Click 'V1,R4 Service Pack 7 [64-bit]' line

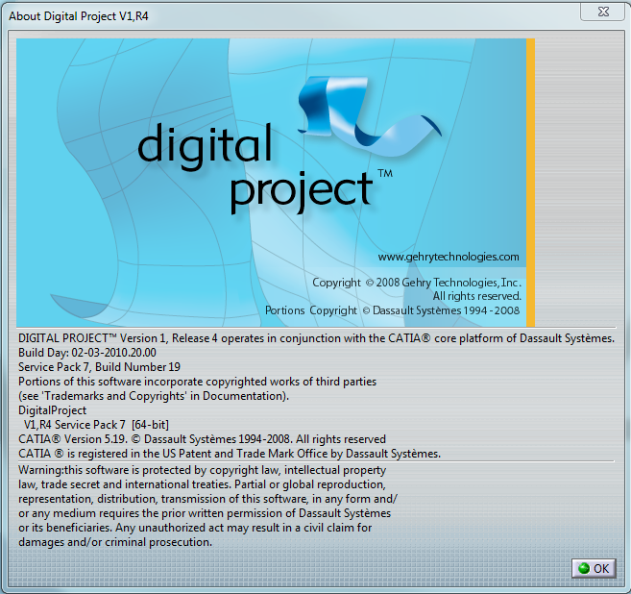pos(96,425)
